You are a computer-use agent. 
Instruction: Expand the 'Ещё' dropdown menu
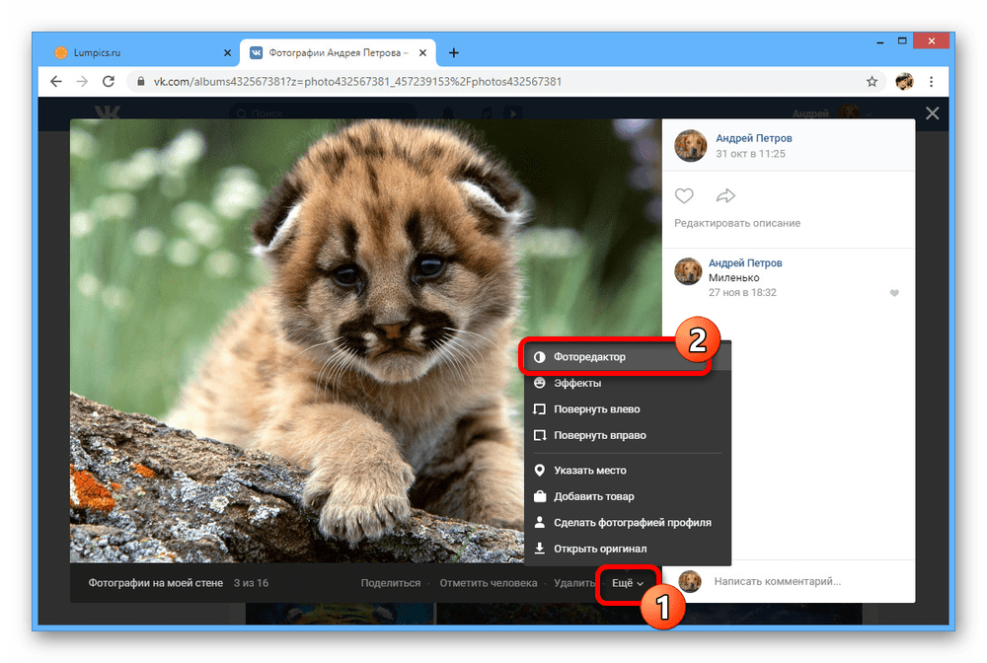click(628, 583)
